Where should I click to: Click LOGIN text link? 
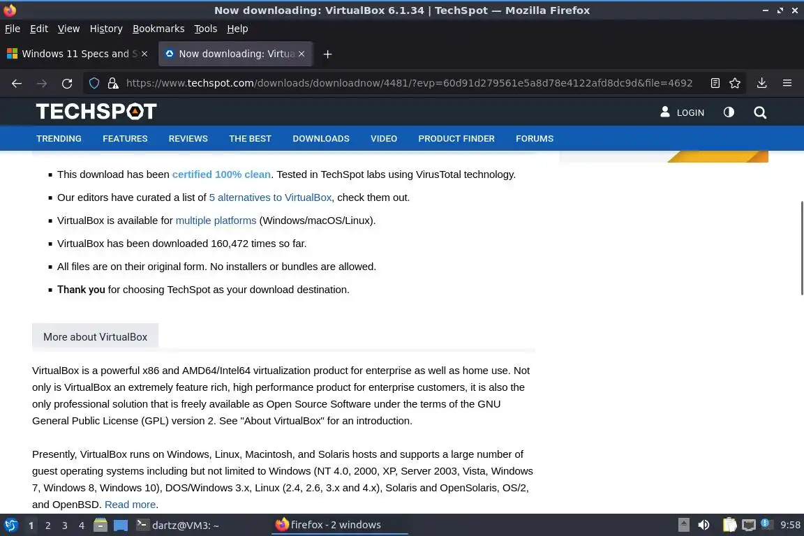coord(690,113)
